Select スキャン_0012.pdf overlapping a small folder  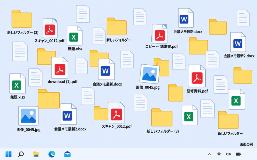click(116, 113)
